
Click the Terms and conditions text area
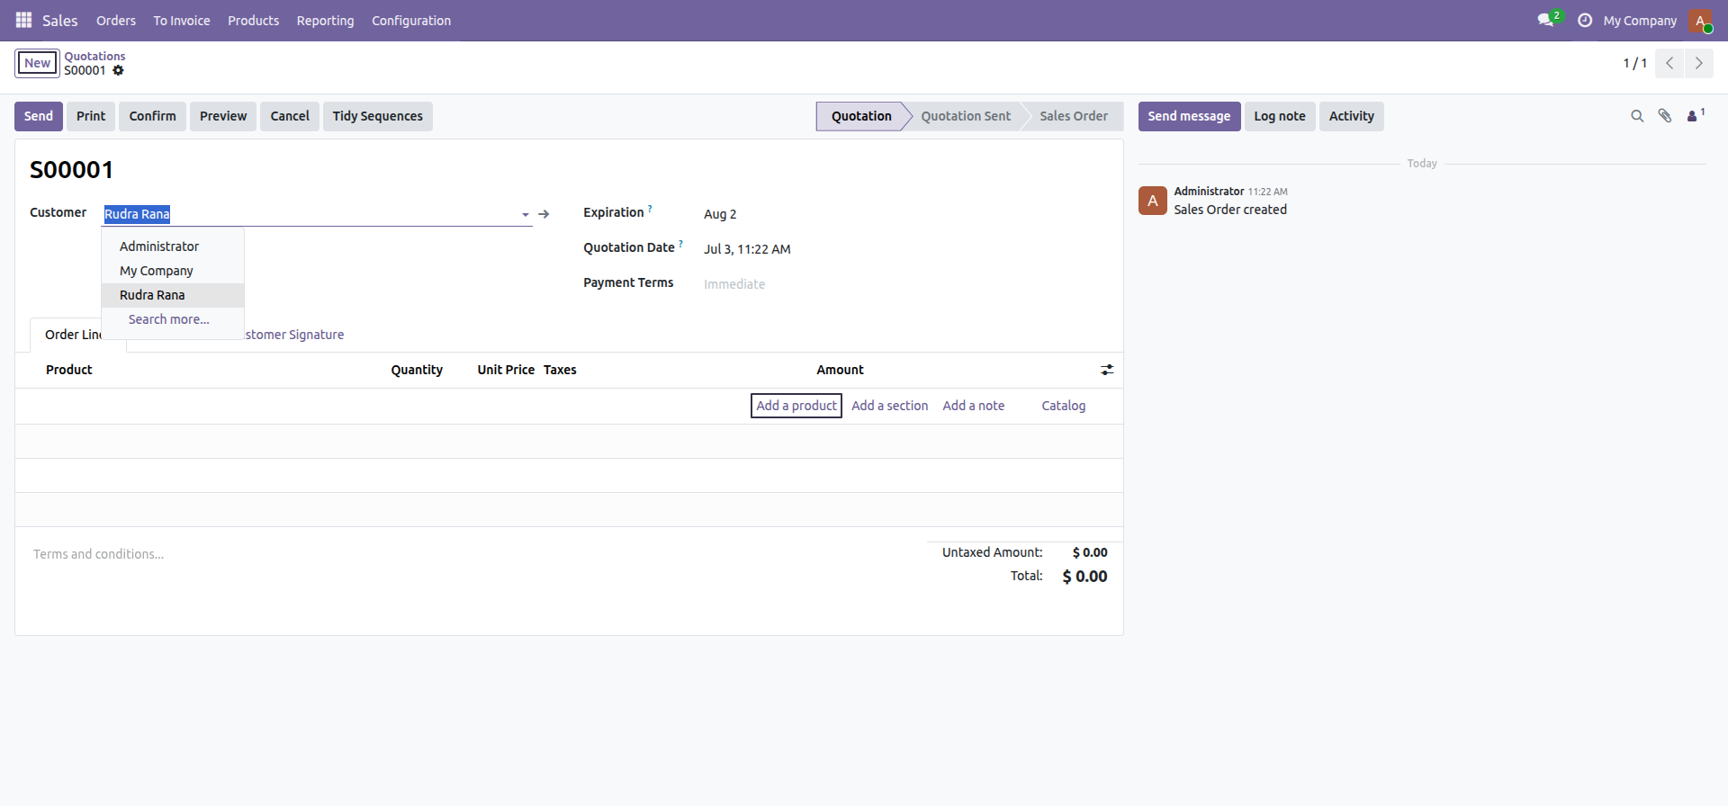(x=472, y=554)
